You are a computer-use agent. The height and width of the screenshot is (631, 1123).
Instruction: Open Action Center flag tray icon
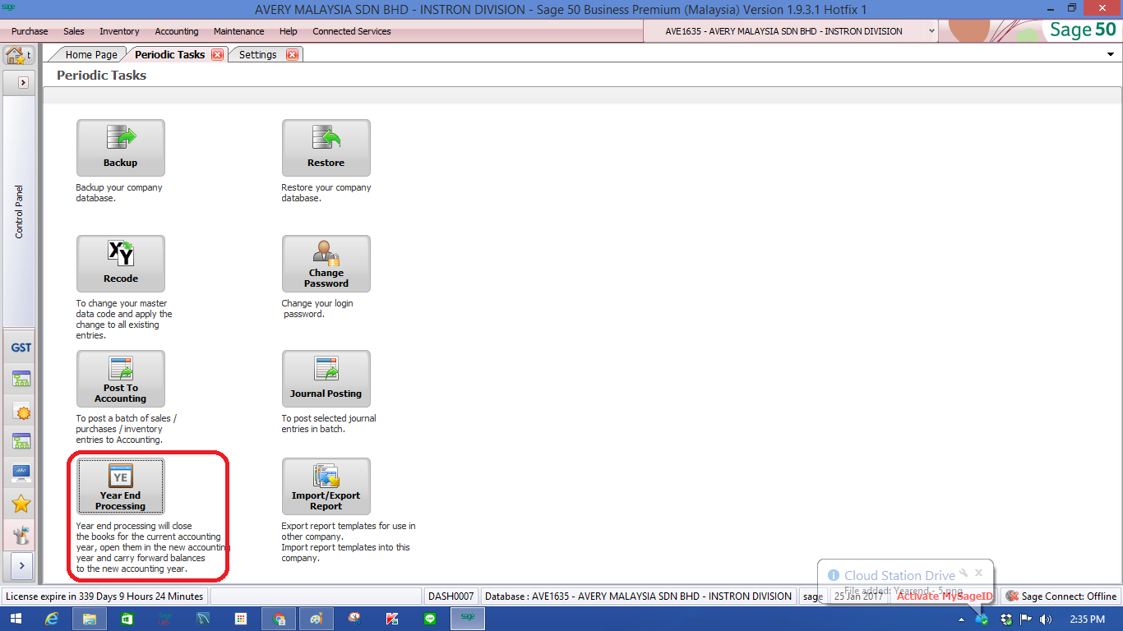pyautogui.click(x=1026, y=619)
